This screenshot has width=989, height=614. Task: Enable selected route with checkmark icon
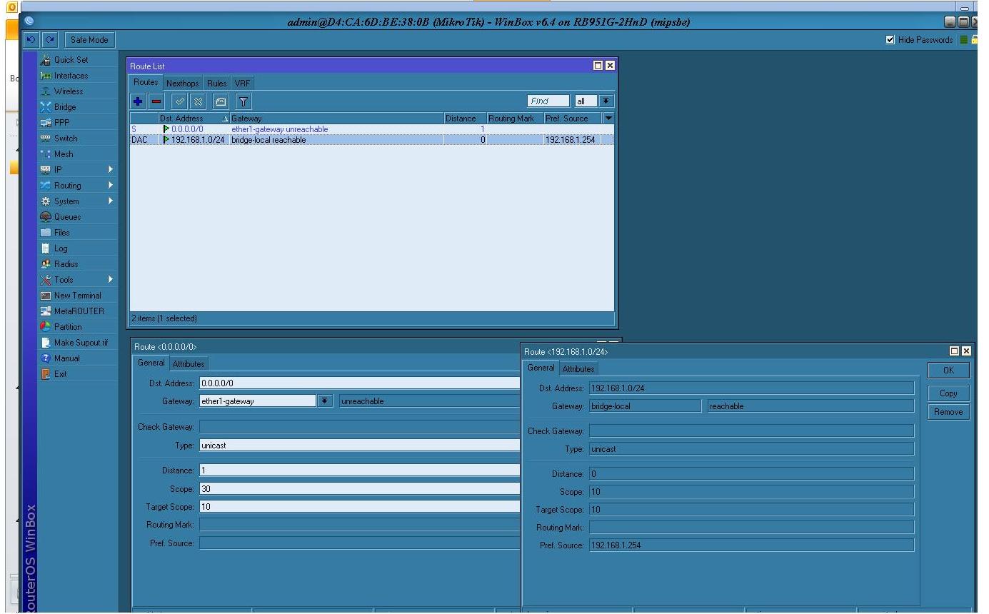180,102
